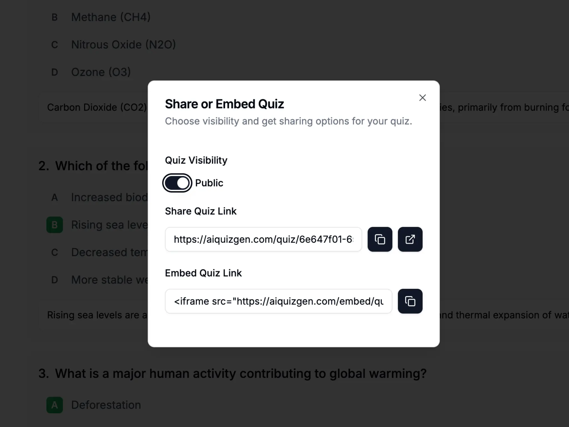
Task: Select answer A badge for Deforestation
Action: [54, 405]
